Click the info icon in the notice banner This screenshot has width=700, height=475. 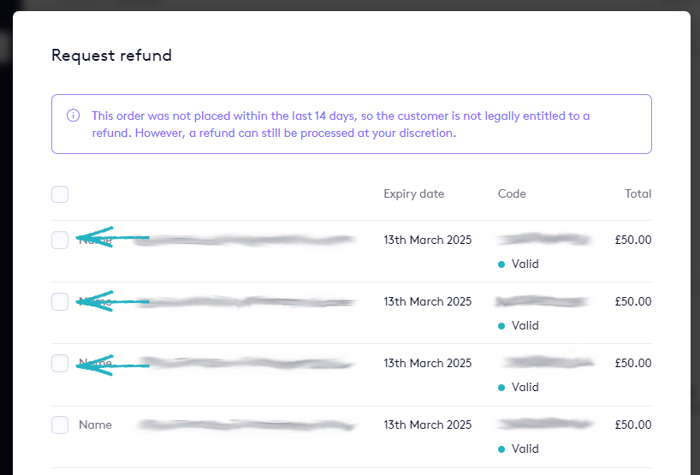tap(74, 116)
